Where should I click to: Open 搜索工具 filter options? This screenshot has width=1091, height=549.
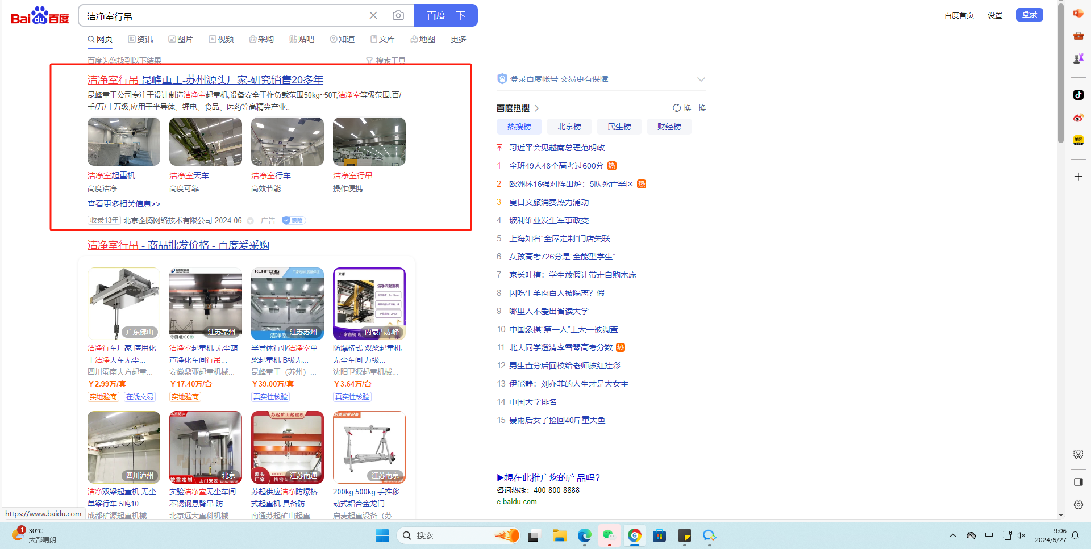[x=386, y=60]
